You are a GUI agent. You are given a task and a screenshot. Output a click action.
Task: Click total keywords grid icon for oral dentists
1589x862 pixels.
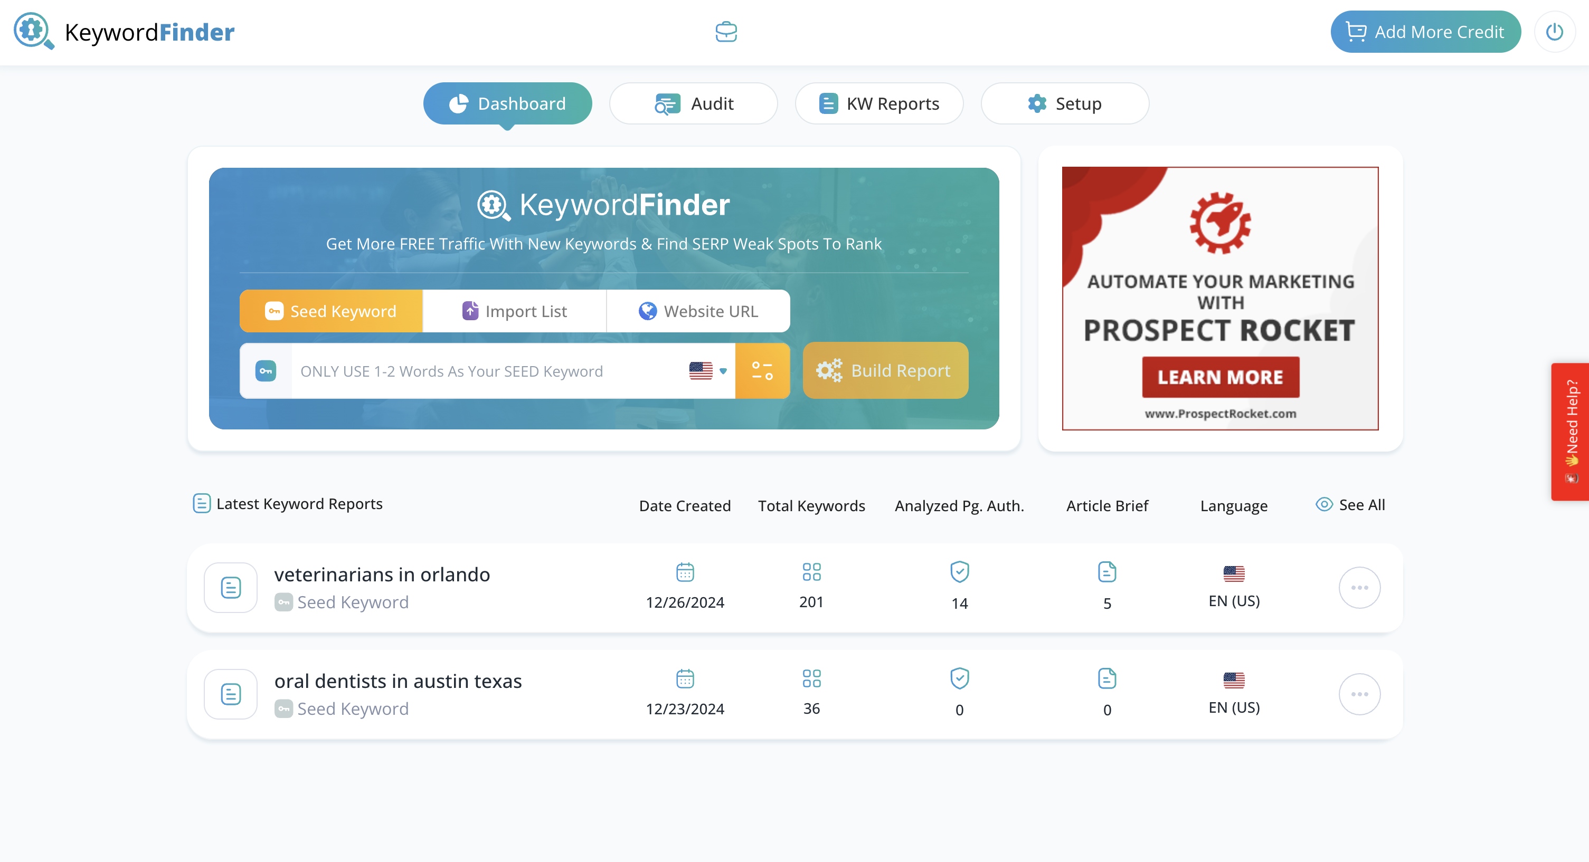(811, 678)
